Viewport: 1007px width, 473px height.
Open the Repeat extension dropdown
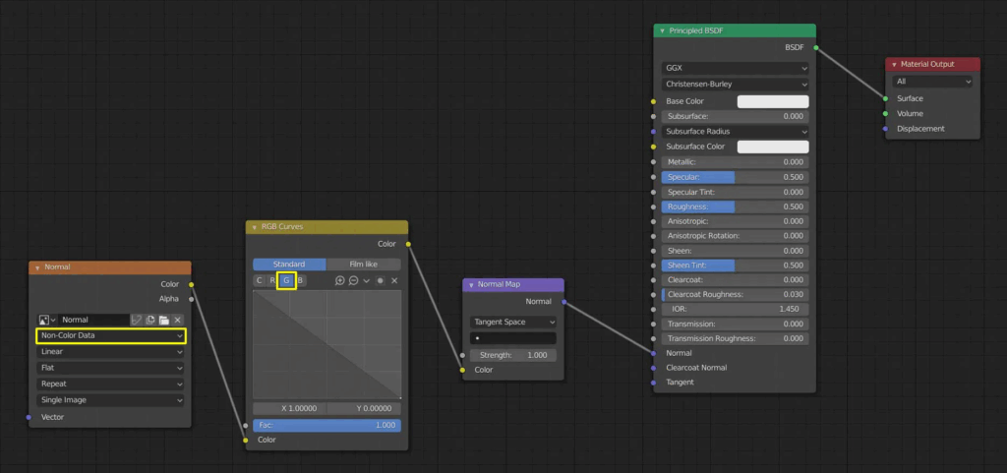tap(111, 384)
